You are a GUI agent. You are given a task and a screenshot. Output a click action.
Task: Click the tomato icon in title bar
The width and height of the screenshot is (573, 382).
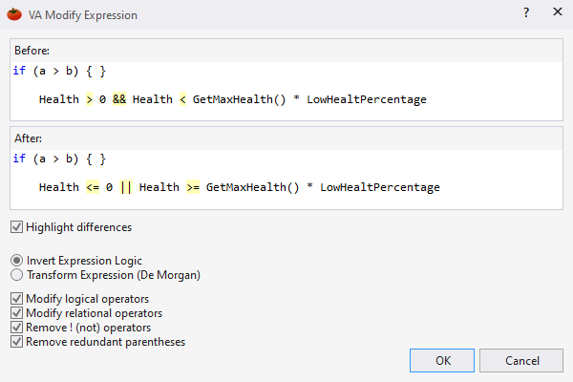pos(14,15)
